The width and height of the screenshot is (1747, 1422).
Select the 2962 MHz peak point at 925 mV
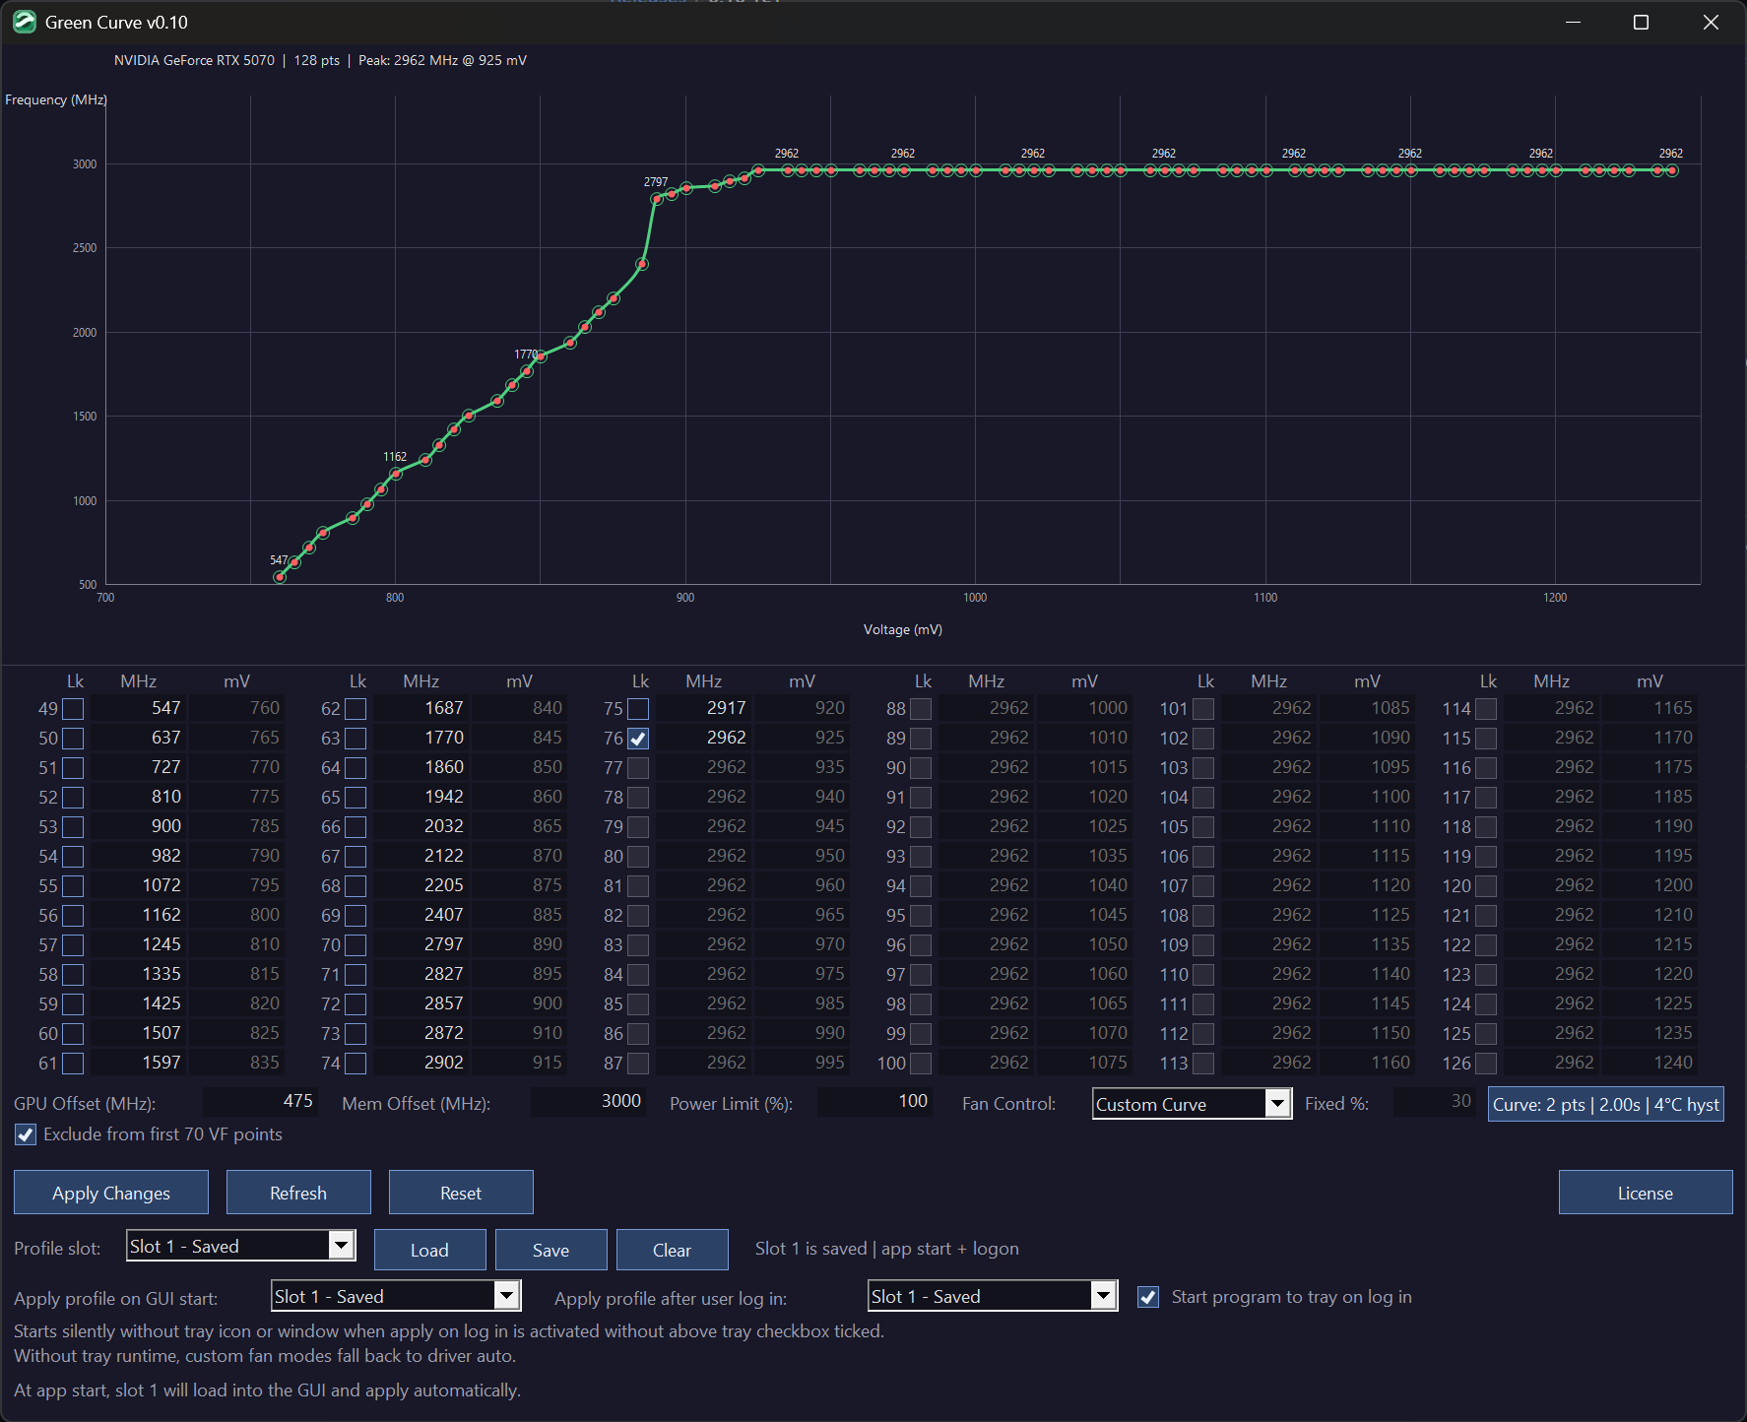click(x=758, y=170)
